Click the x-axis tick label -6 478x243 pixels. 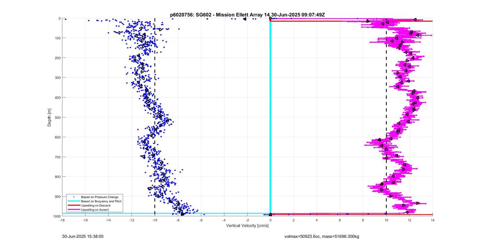coord(201,220)
